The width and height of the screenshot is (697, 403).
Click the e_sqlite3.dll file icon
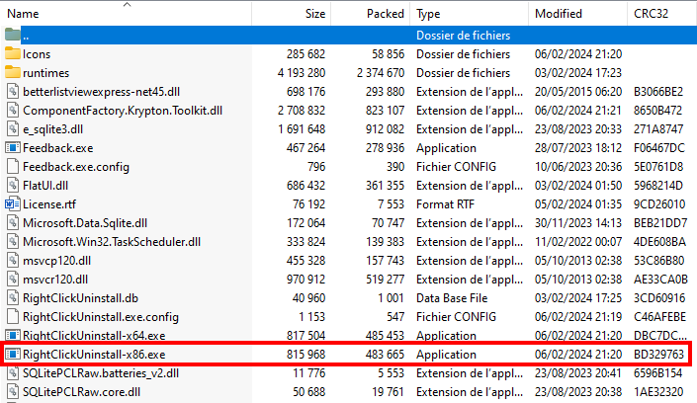(x=12, y=128)
